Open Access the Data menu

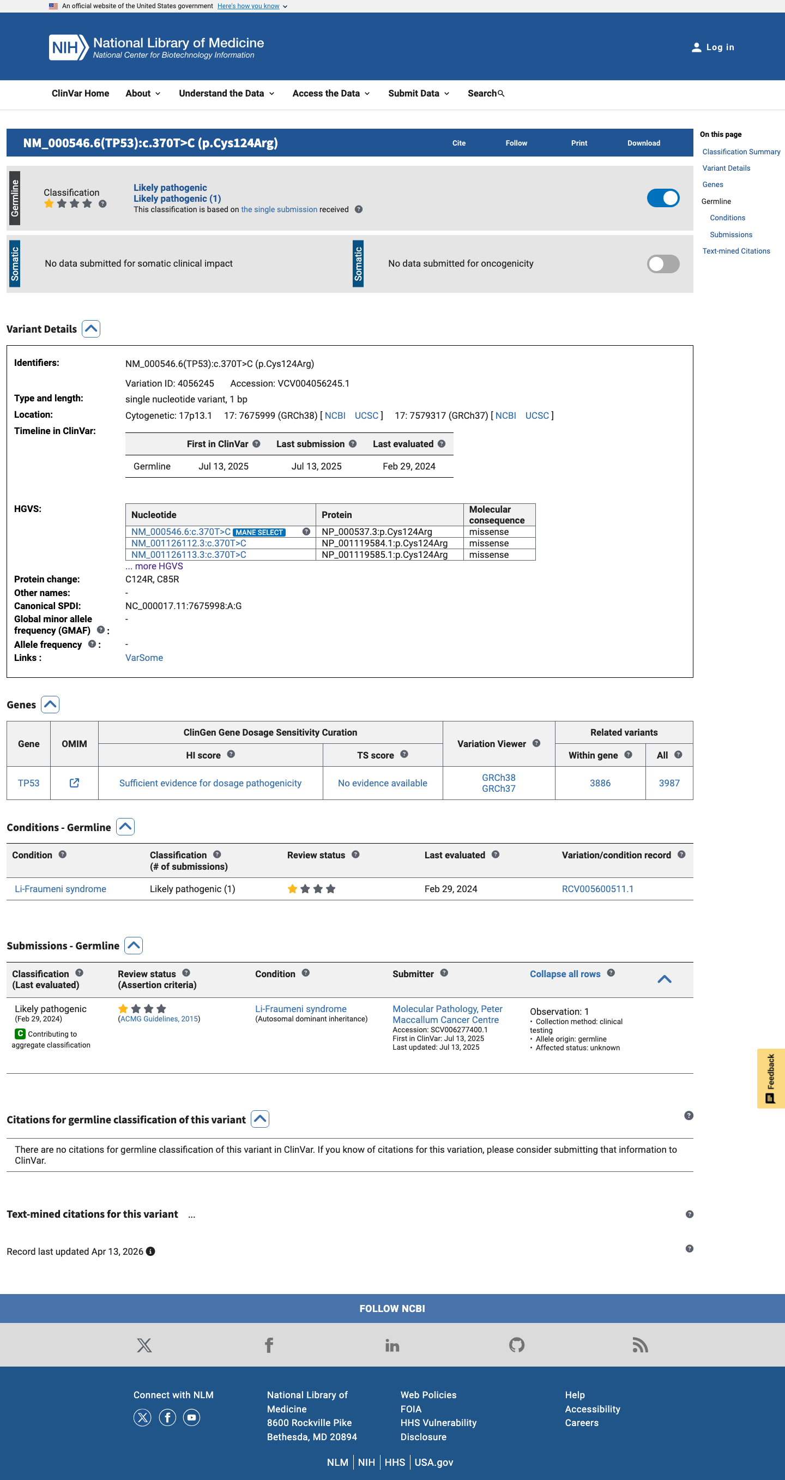pos(331,94)
